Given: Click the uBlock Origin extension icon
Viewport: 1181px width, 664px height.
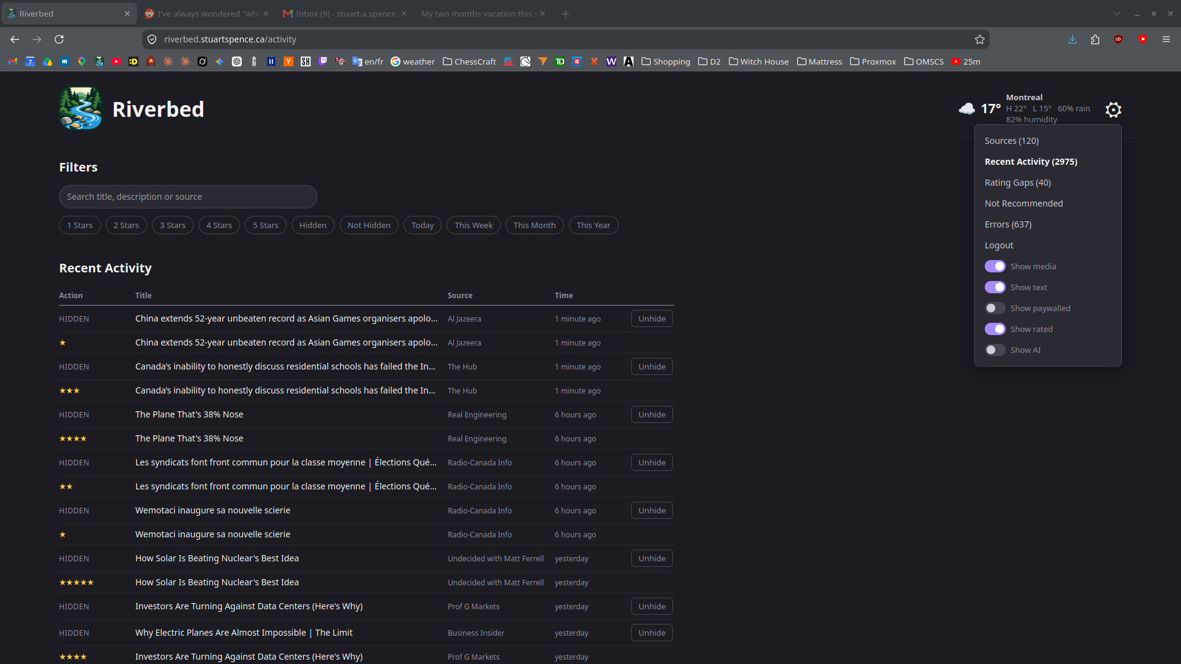Looking at the screenshot, I should (x=1118, y=39).
